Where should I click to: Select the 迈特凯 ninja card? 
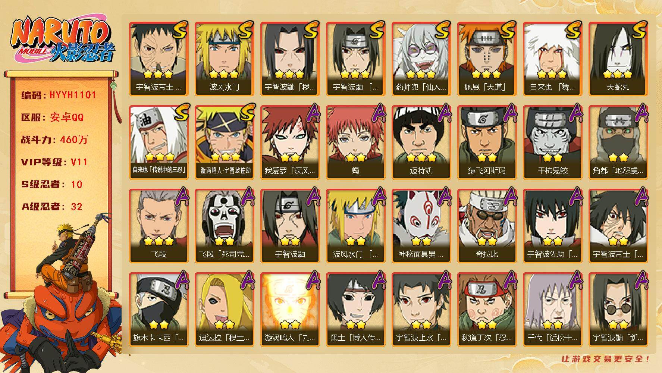[421, 142]
